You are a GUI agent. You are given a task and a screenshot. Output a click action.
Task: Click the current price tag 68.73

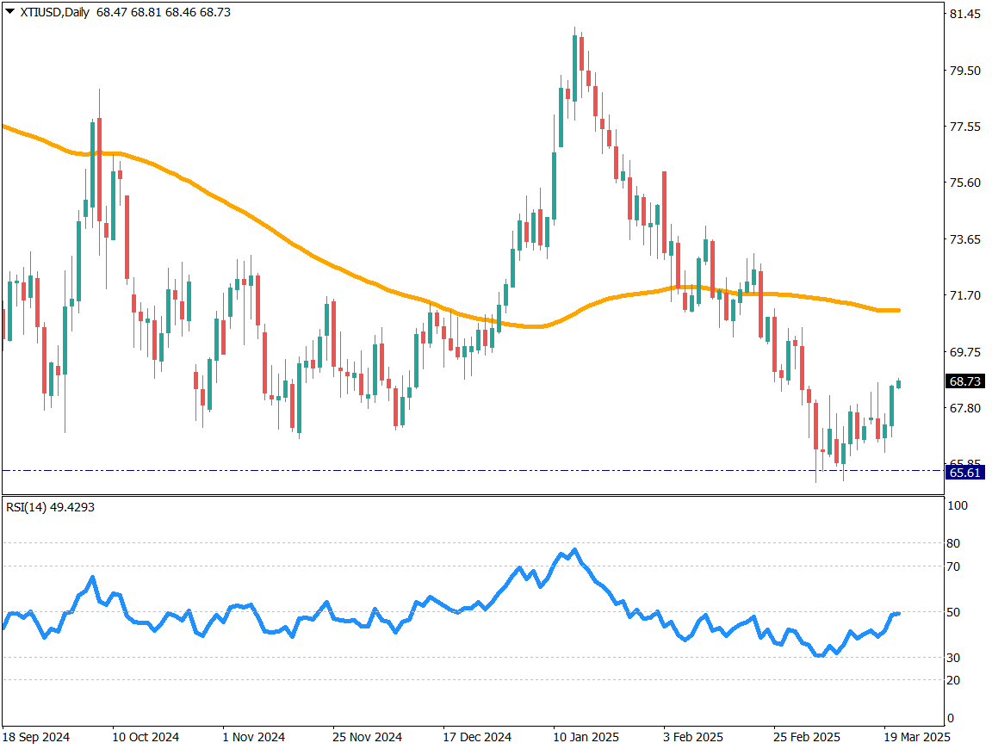[x=964, y=381]
